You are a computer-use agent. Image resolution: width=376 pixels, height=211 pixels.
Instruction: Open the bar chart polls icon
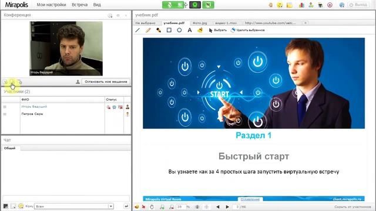click(x=301, y=5)
